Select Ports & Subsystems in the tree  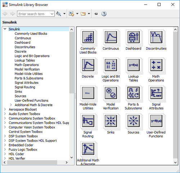pyautogui.click(x=29, y=78)
